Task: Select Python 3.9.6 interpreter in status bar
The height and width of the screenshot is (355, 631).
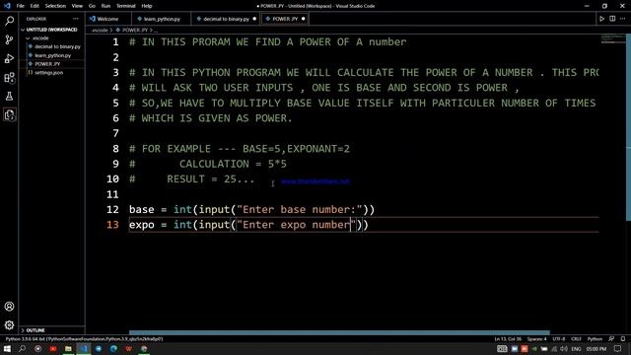Action: coord(84,339)
